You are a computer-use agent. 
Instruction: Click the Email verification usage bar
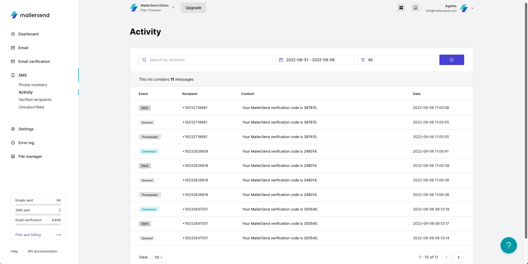(x=38, y=224)
